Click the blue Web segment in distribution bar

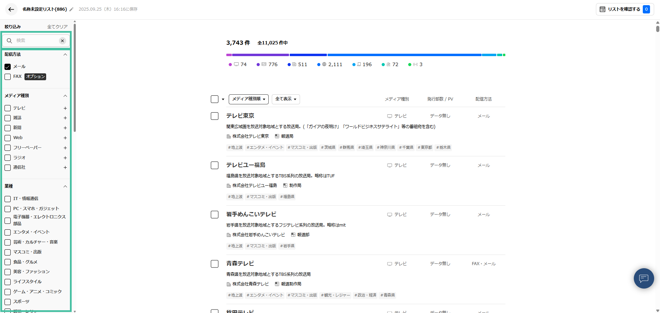404,55
